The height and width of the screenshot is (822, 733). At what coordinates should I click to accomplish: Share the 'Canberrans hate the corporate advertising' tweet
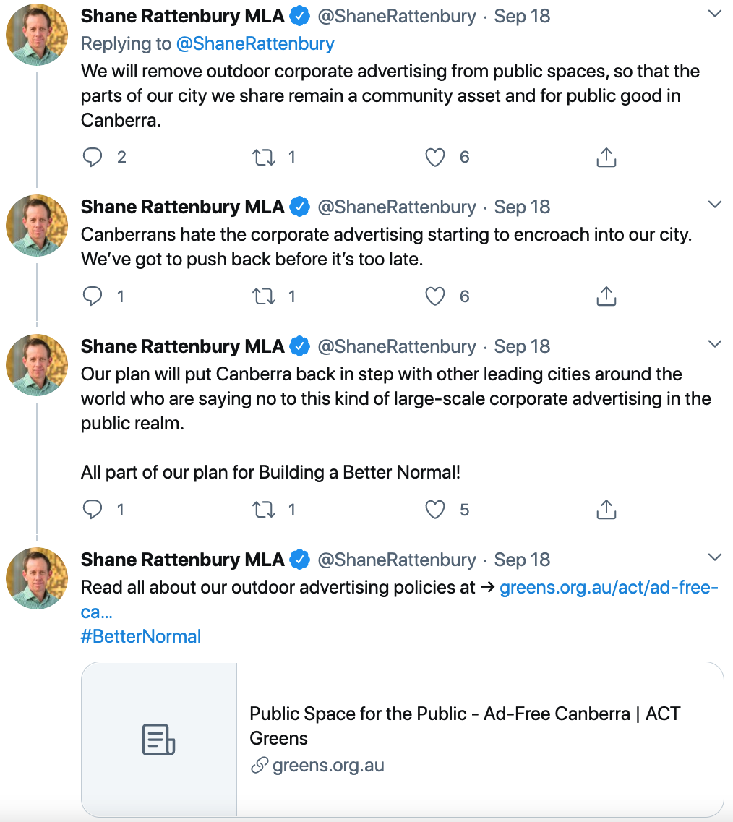(x=606, y=296)
